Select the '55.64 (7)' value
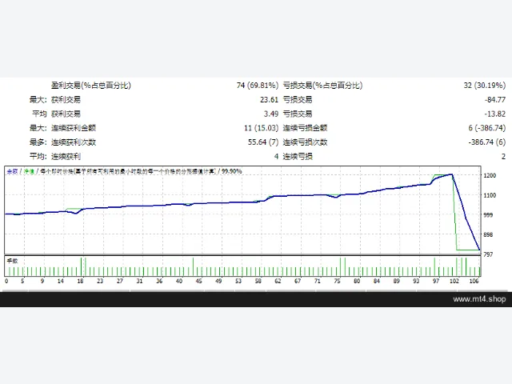This screenshot has height=384, width=512. 263,142
